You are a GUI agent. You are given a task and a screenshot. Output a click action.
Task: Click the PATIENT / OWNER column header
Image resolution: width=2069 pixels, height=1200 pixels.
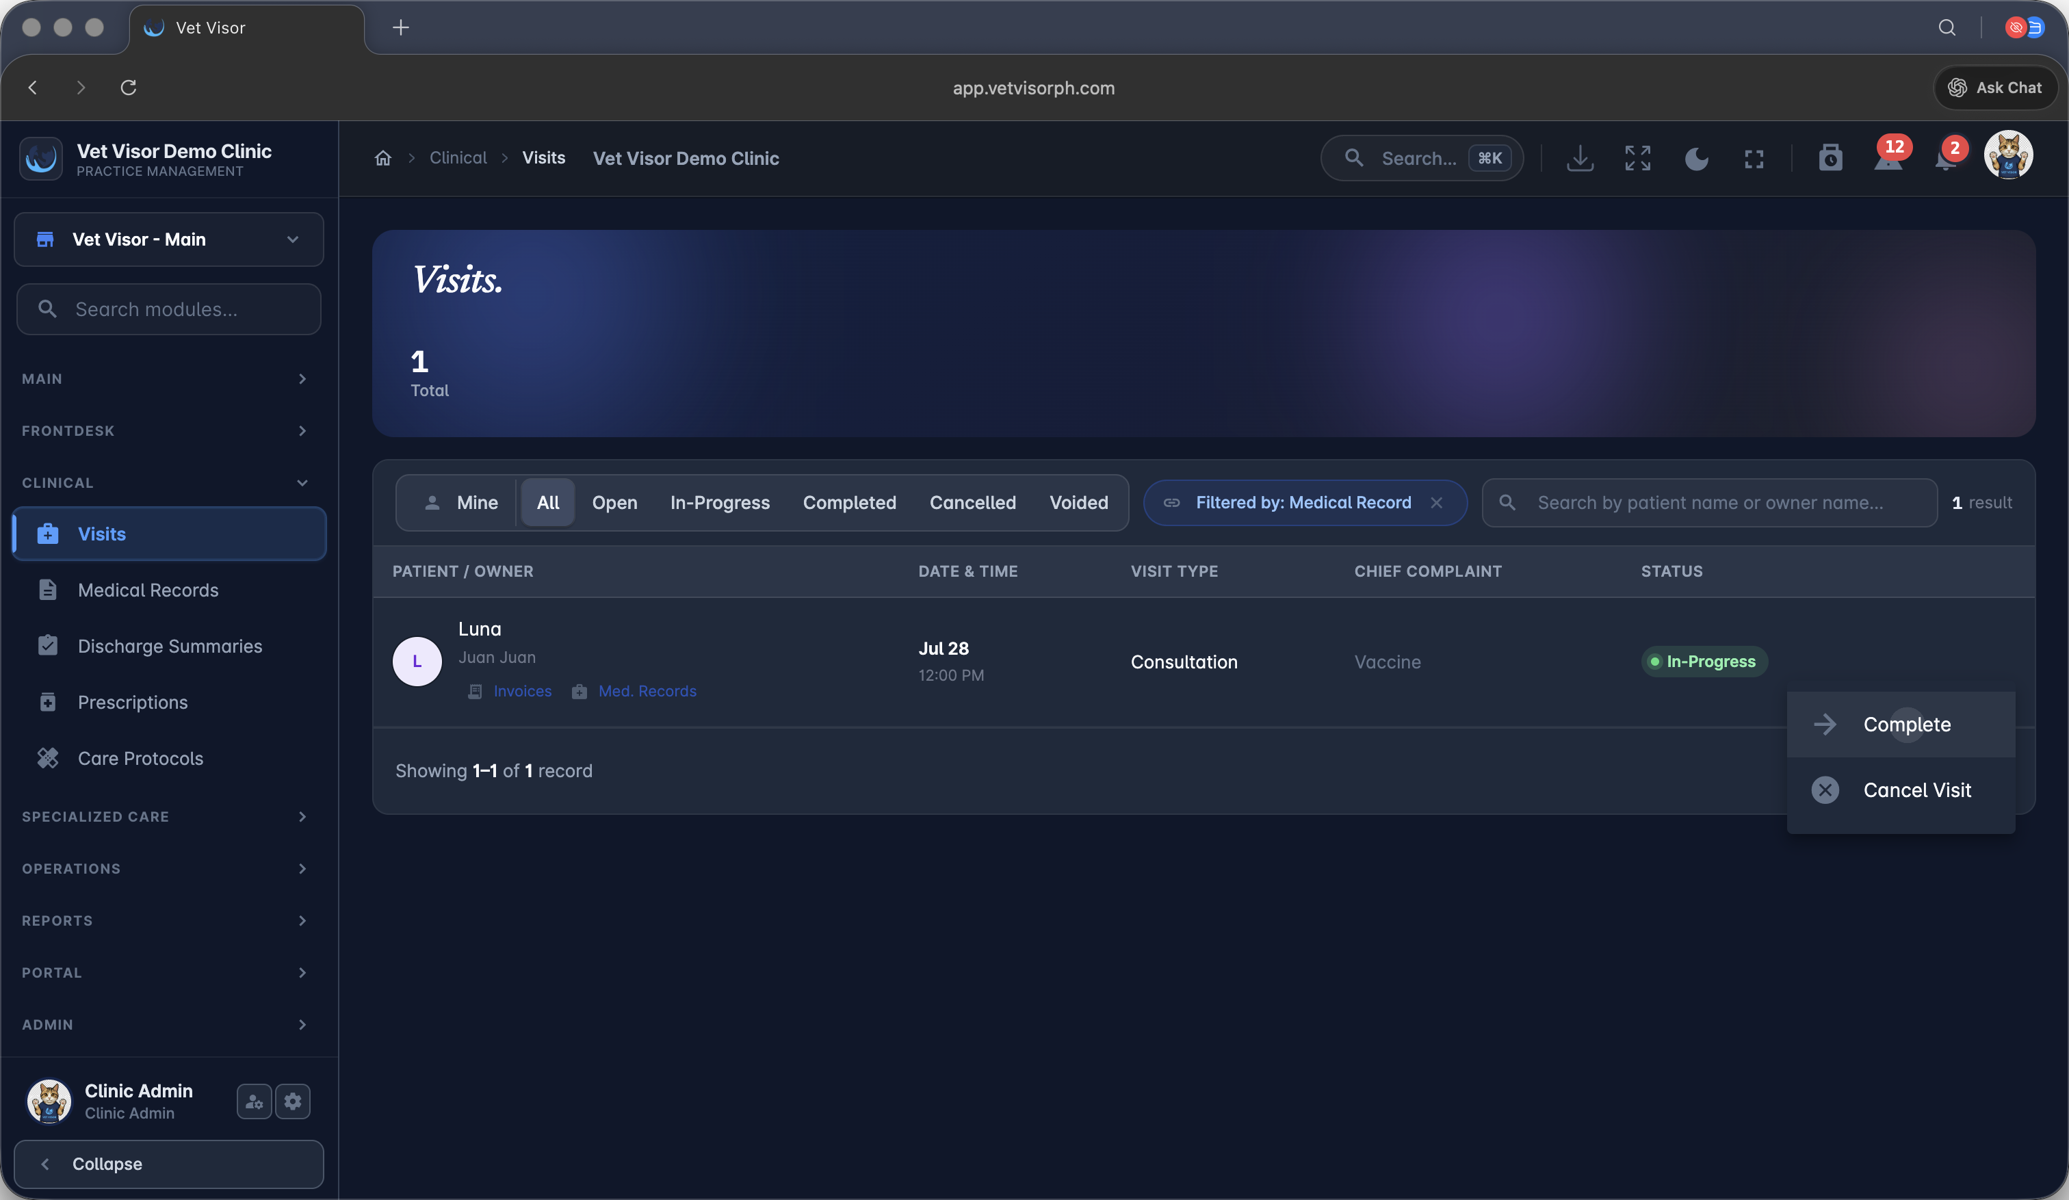[x=463, y=571]
